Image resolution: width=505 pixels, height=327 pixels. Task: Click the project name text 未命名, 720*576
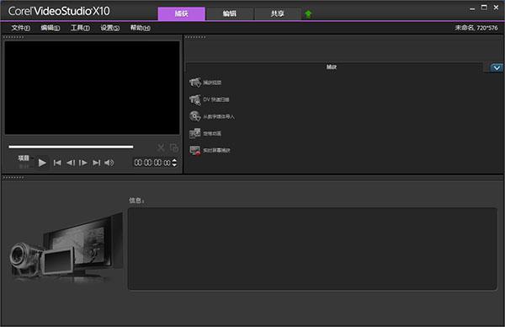(476, 28)
